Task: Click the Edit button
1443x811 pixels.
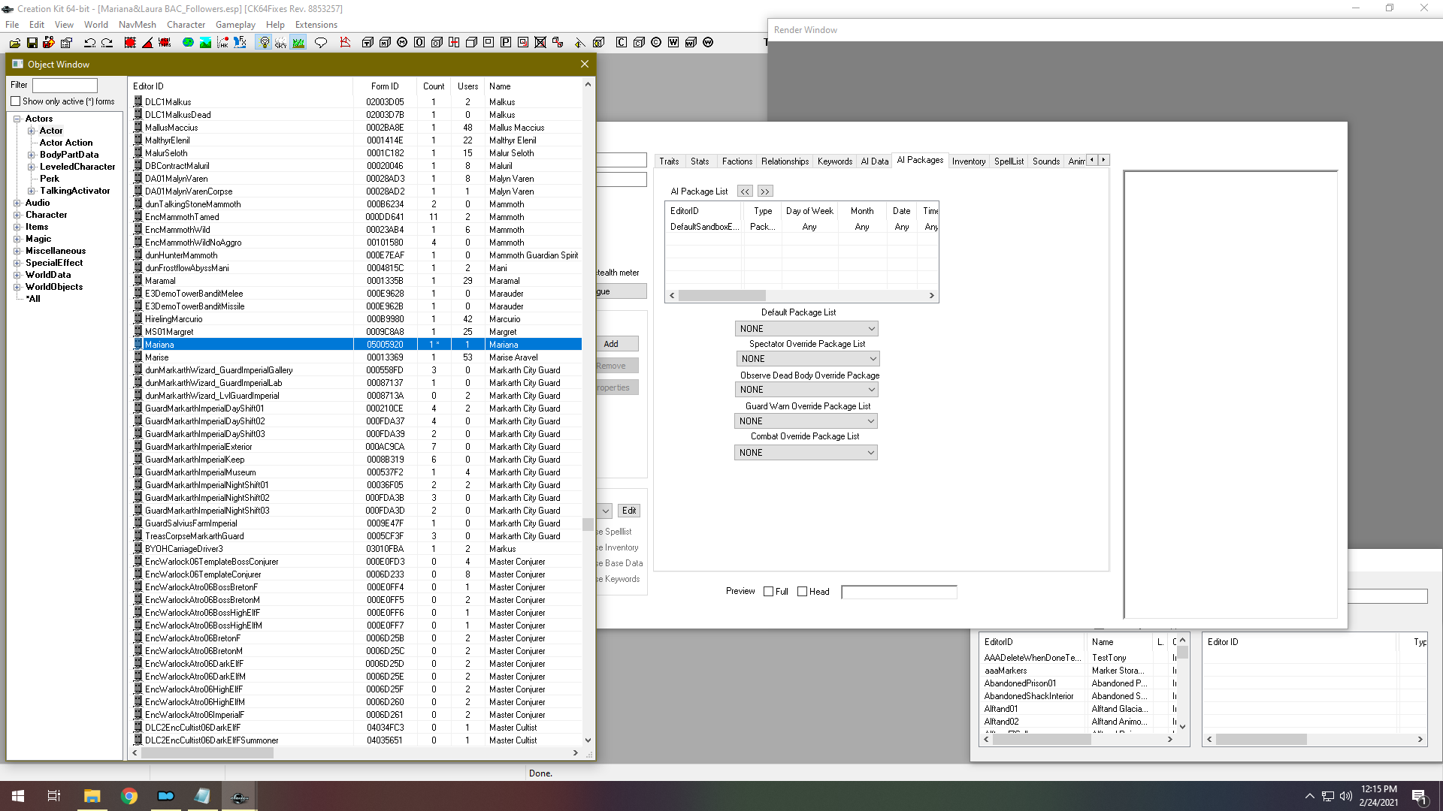Action: pos(629,511)
